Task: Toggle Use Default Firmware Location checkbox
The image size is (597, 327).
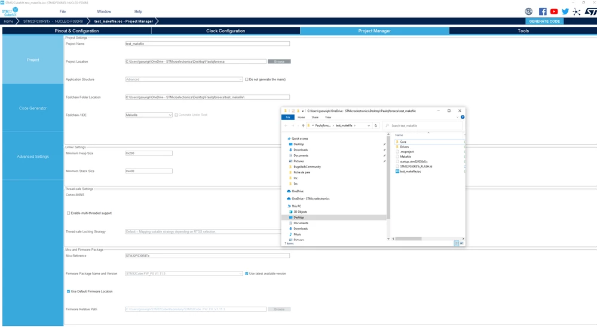Action: tap(69, 291)
